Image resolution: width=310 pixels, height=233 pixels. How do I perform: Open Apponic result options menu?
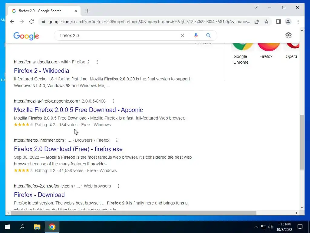click(x=113, y=101)
